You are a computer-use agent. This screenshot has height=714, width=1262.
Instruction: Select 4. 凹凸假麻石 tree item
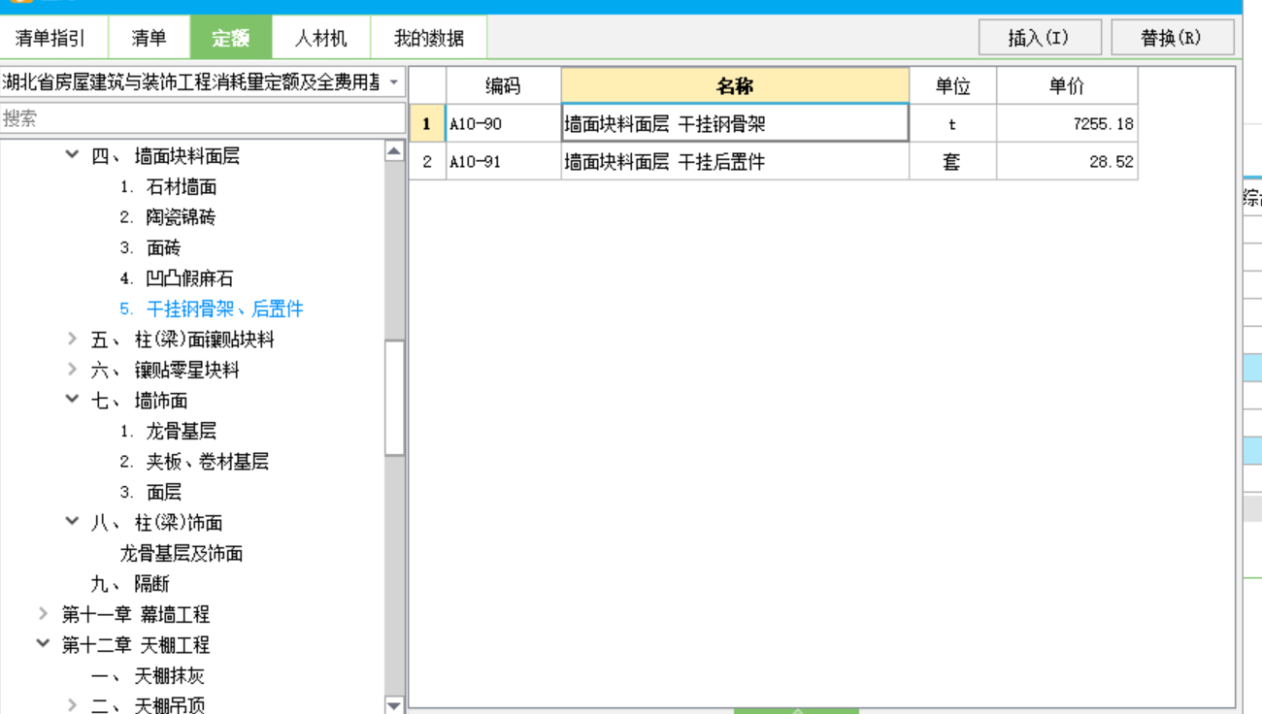(177, 278)
